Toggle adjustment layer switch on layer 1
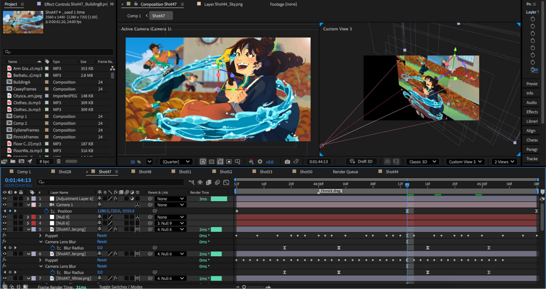This screenshot has width=546, height=289. pos(132,199)
